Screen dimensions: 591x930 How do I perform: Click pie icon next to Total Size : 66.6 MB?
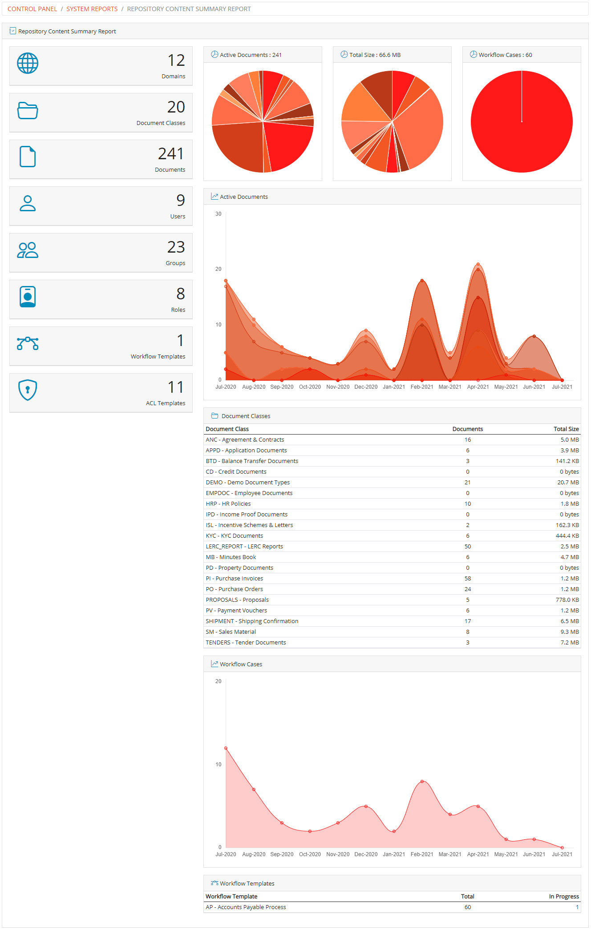point(344,54)
